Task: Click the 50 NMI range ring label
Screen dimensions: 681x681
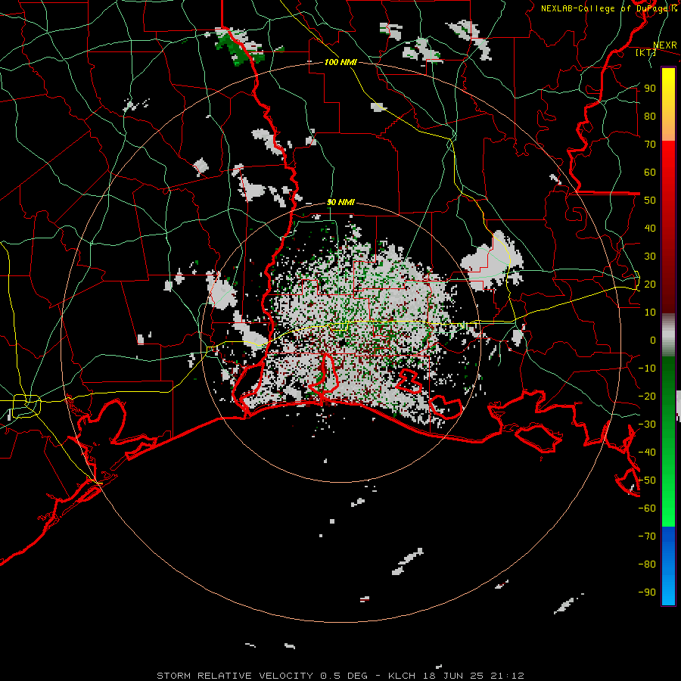Action: coord(340,202)
